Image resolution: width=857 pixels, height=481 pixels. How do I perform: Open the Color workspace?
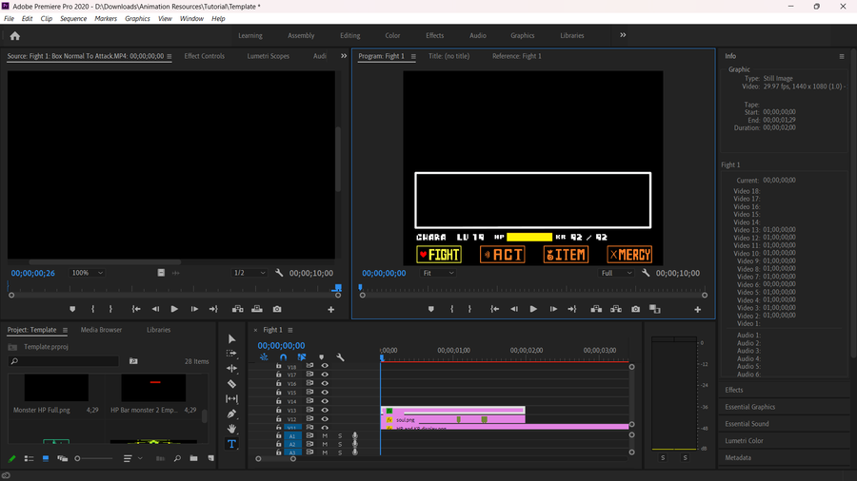(392, 35)
